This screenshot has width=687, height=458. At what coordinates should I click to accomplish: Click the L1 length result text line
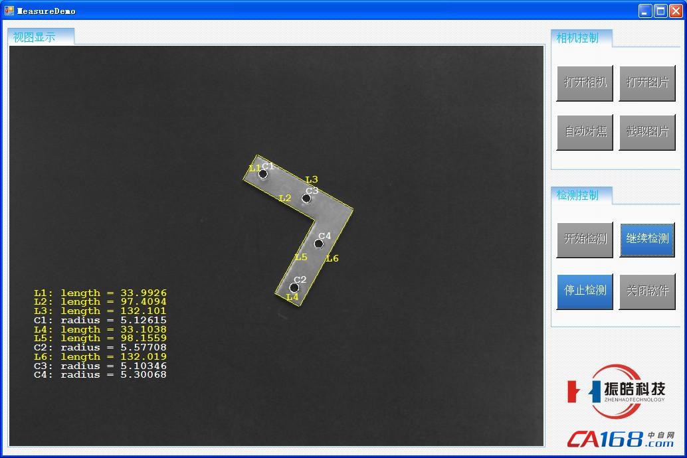(x=100, y=293)
